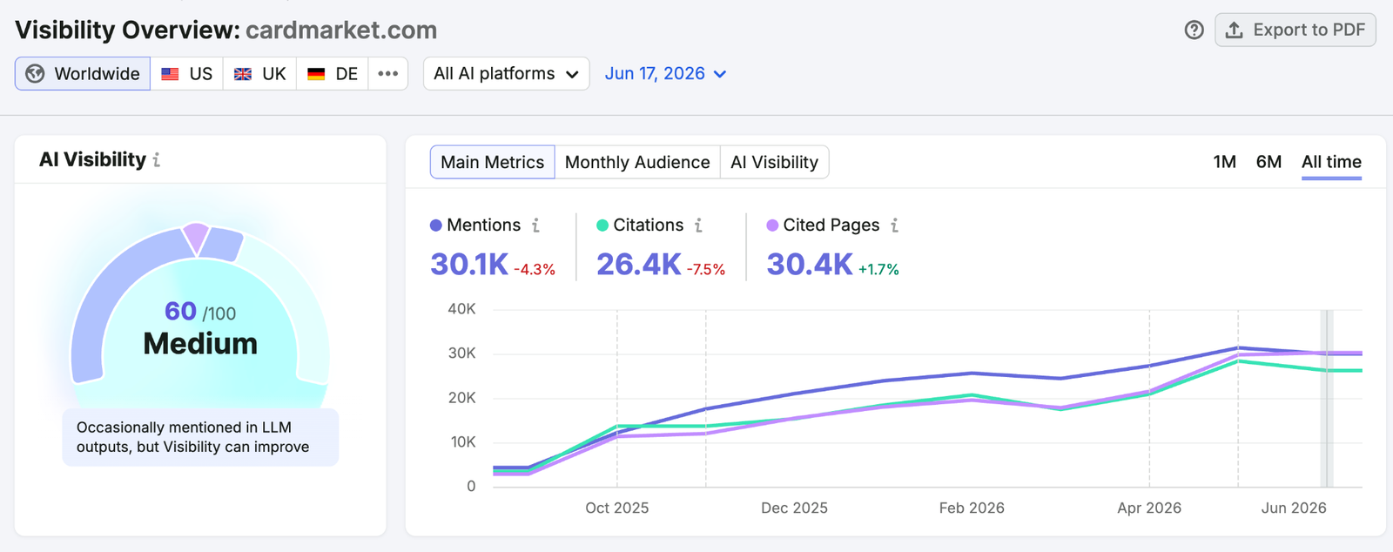Screen dimensions: 1393x552
Task: Click the 20K y-axis label
Action: 461,398
